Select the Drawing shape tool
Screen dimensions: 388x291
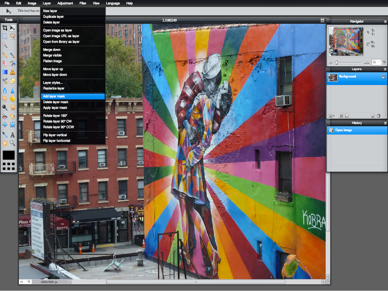pos(13,81)
